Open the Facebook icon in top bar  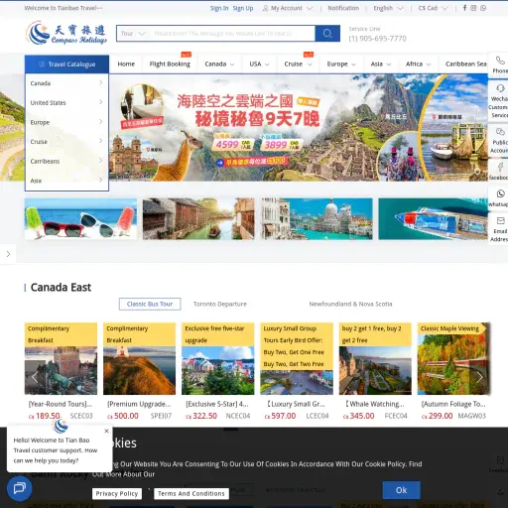coord(464,8)
